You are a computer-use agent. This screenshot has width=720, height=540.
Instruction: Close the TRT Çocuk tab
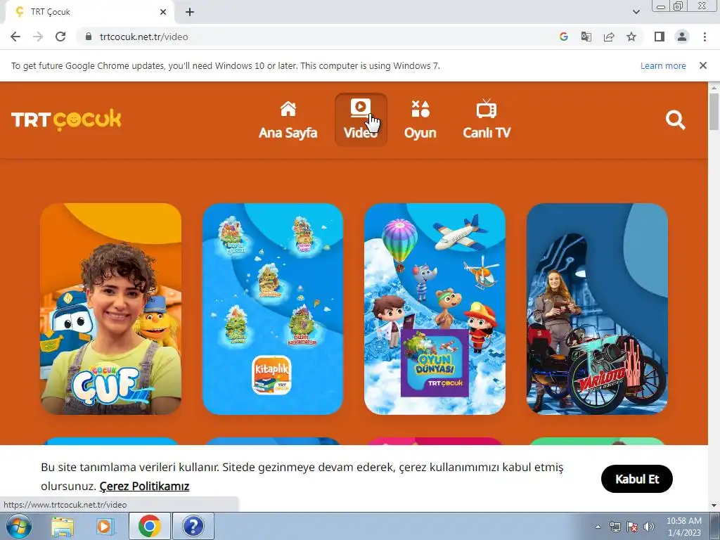[x=163, y=12]
